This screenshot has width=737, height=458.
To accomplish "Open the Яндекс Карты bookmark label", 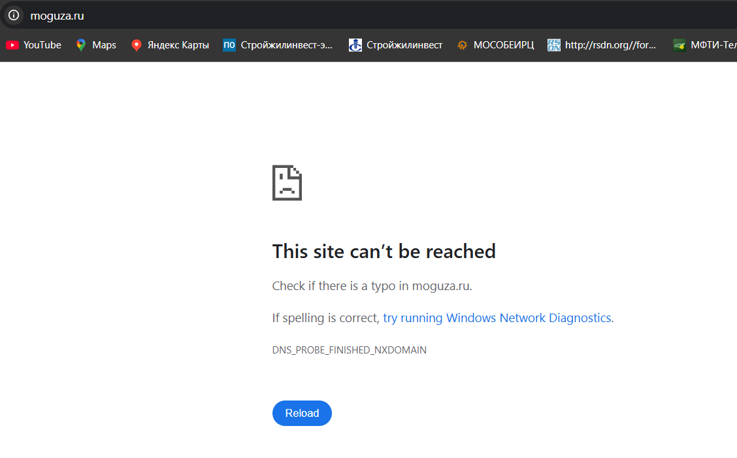I will point(178,45).
